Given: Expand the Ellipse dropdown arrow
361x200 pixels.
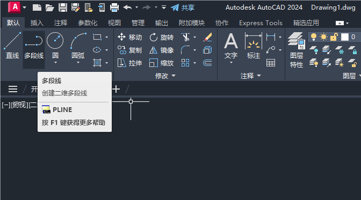Looking at the screenshot, I should (106, 50).
